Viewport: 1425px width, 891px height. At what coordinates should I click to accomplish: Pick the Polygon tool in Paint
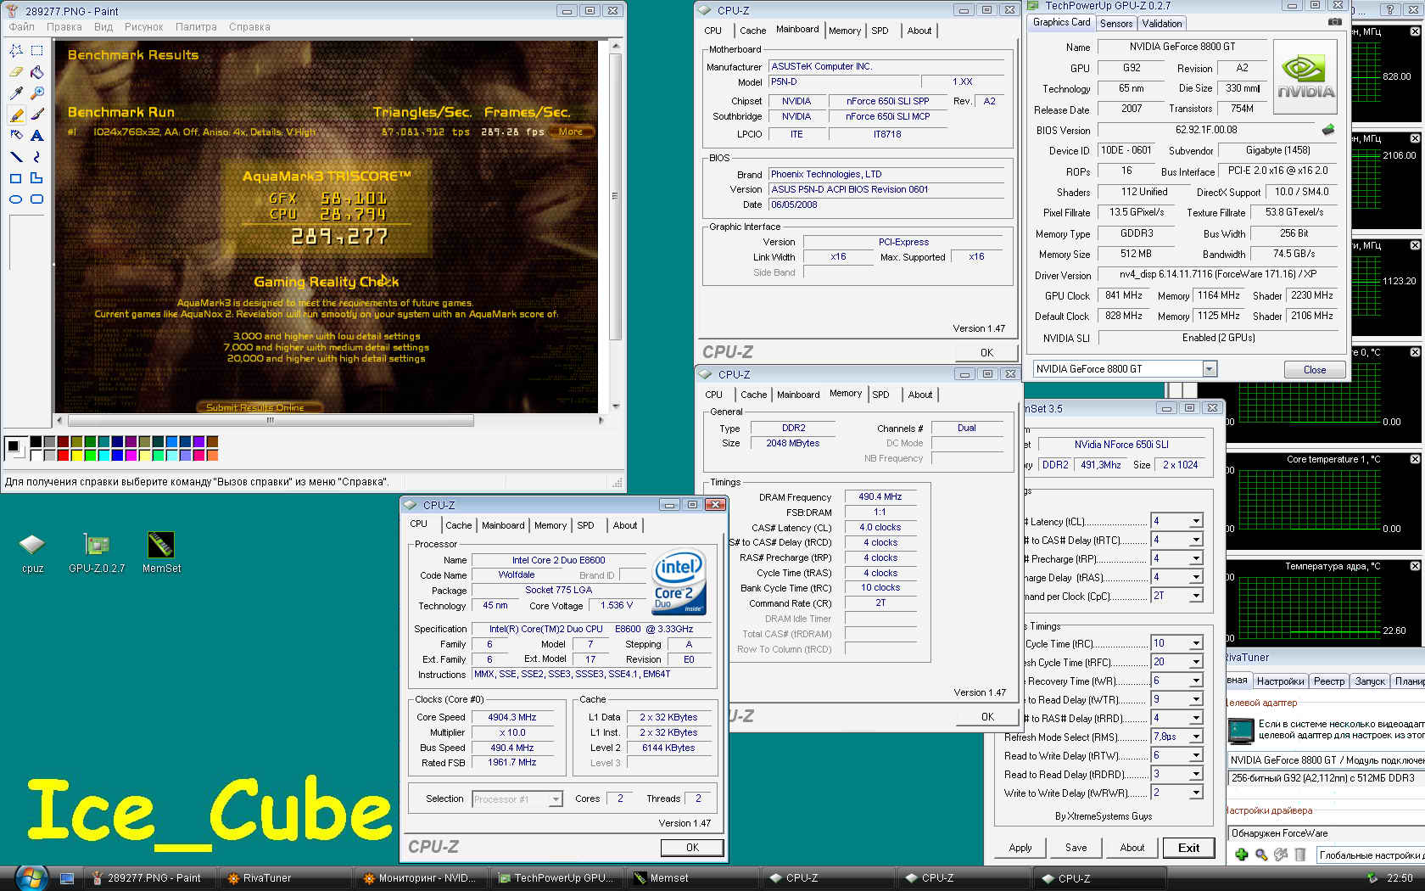coord(37,177)
